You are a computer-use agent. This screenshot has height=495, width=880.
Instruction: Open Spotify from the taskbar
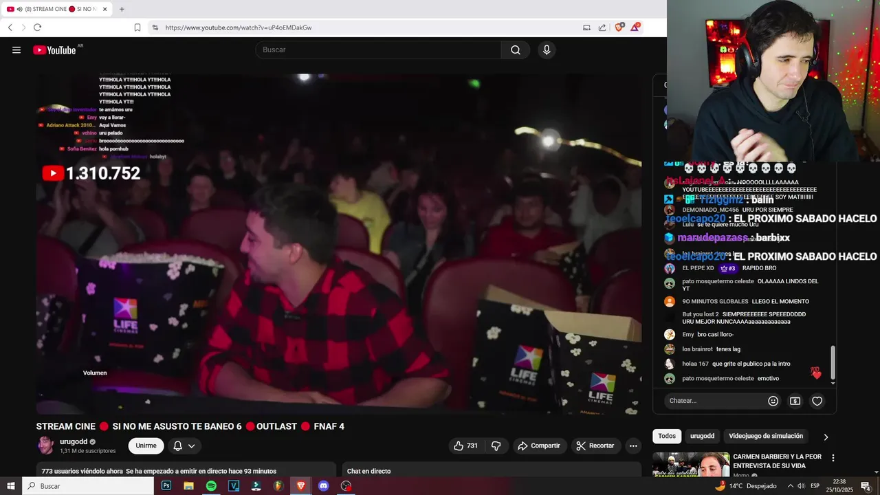[x=211, y=485]
